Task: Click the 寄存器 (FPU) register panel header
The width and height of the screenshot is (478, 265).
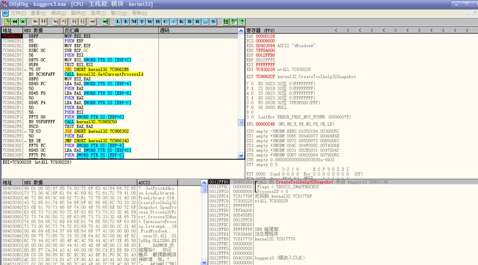Action: [x=261, y=31]
